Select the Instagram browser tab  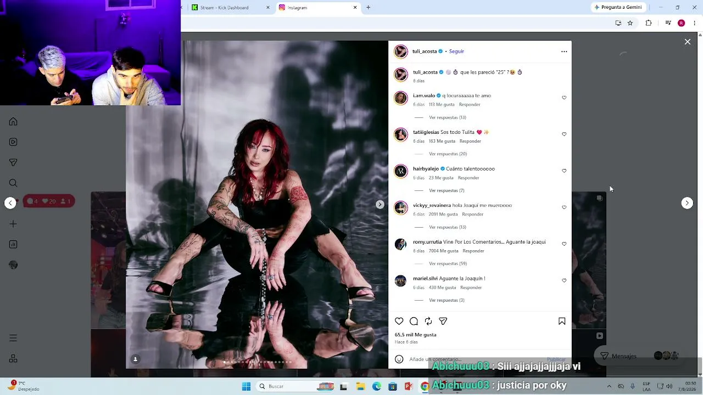pos(317,8)
